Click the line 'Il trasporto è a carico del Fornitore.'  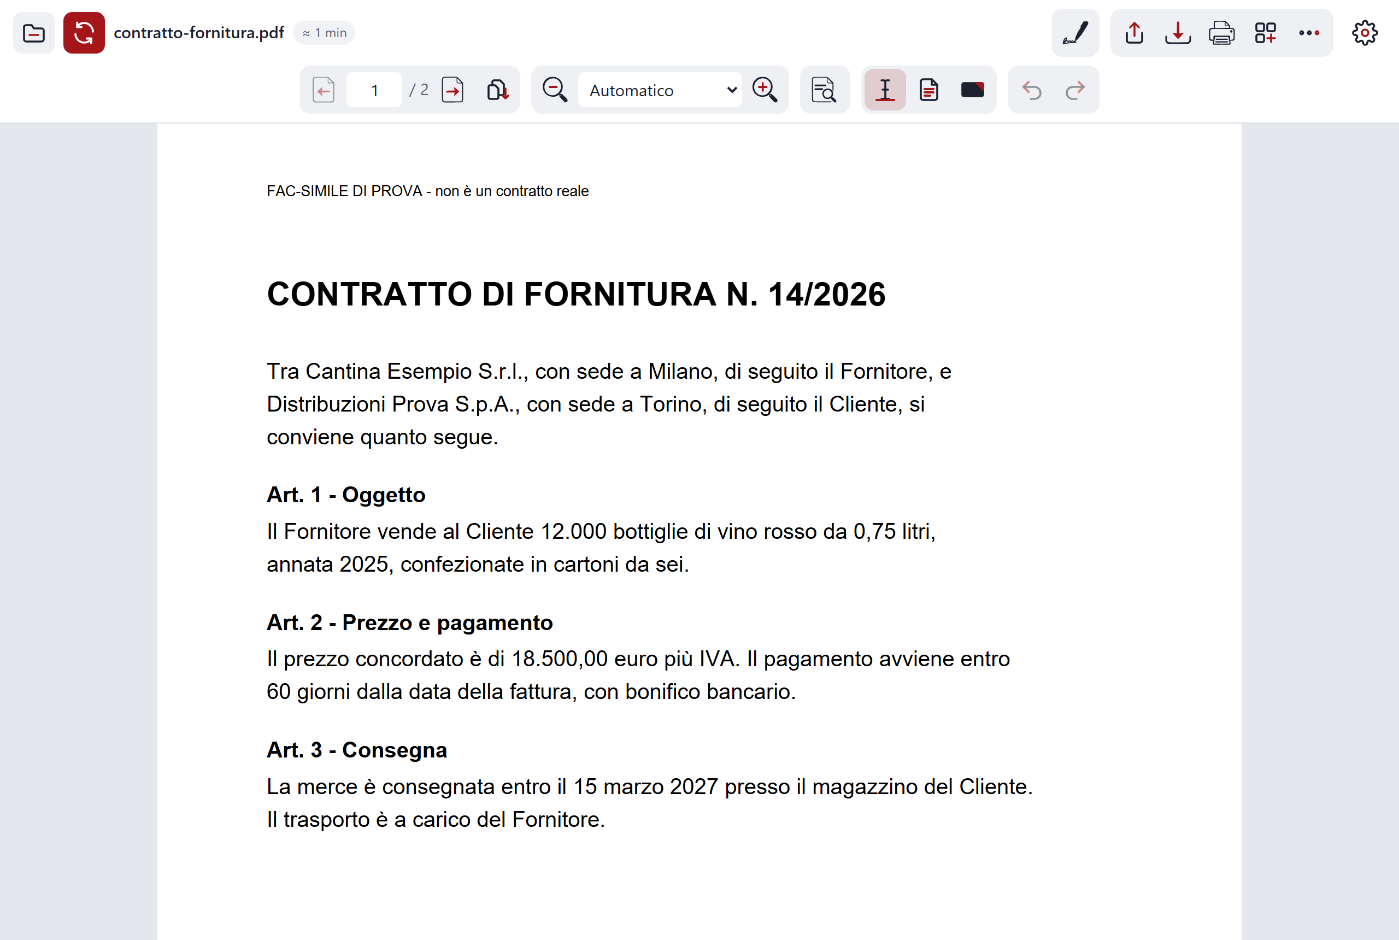436,820
